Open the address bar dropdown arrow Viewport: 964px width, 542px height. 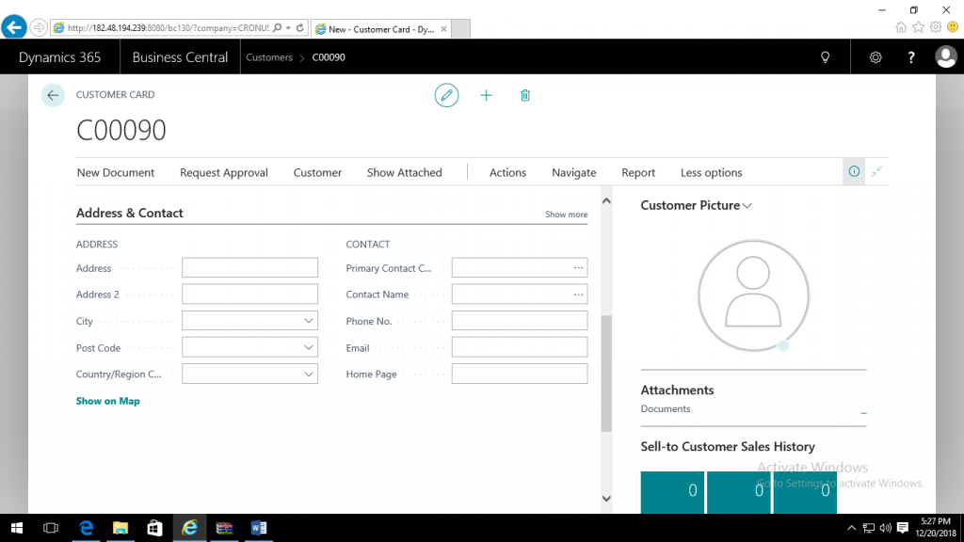[x=288, y=27]
